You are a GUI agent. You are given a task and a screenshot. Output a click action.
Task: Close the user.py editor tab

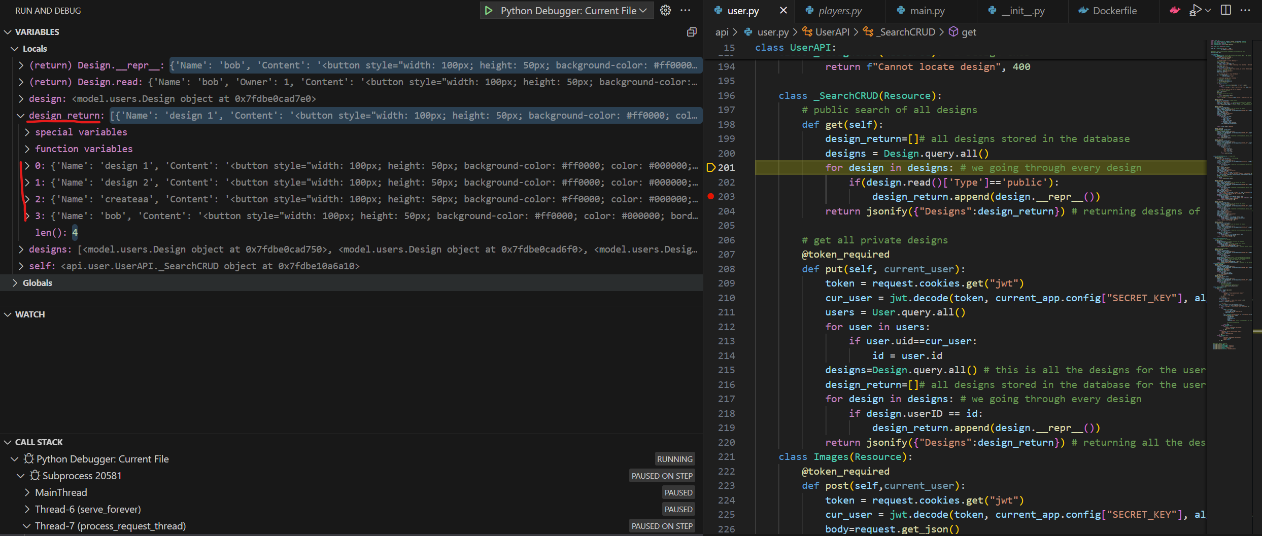[x=783, y=11]
